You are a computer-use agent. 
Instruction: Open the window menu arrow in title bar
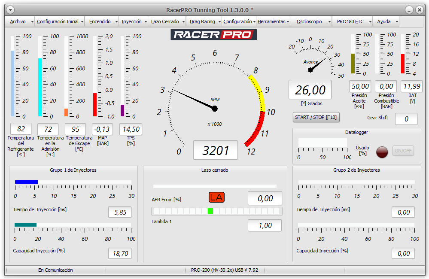click(x=10, y=10)
